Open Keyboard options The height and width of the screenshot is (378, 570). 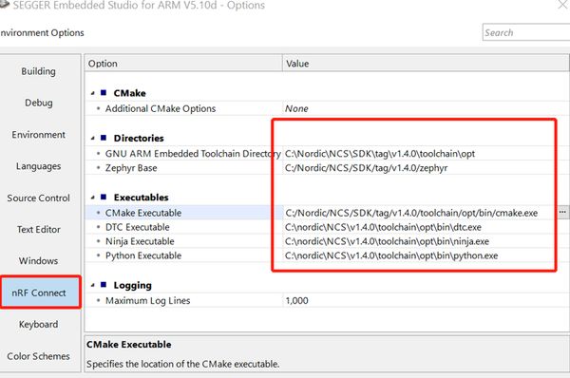tap(39, 324)
